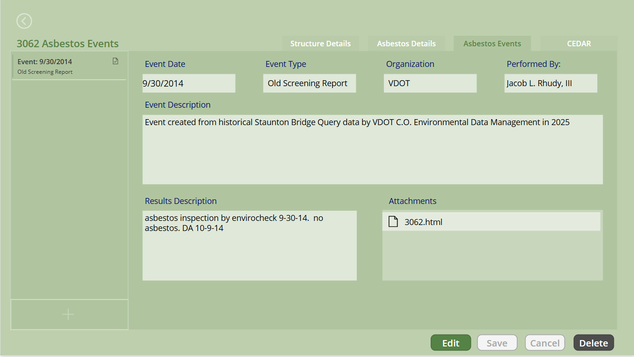Open the 3062.html attachment
Image resolution: width=634 pixels, height=357 pixels.
pos(492,222)
